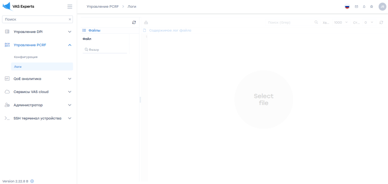Image resolution: width=388 pixels, height=184 pixels.
Task: Click the VAS Experts logo
Action: (x=18, y=7)
